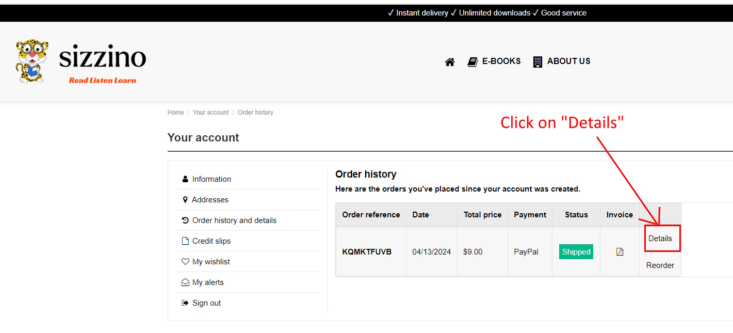Open Order history and details
The height and width of the screenshot is (333, 733).
point(234,220)
